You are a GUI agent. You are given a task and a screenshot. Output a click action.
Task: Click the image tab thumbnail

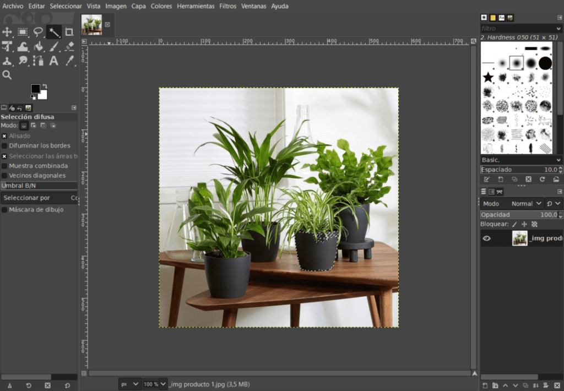pos(91,25)
